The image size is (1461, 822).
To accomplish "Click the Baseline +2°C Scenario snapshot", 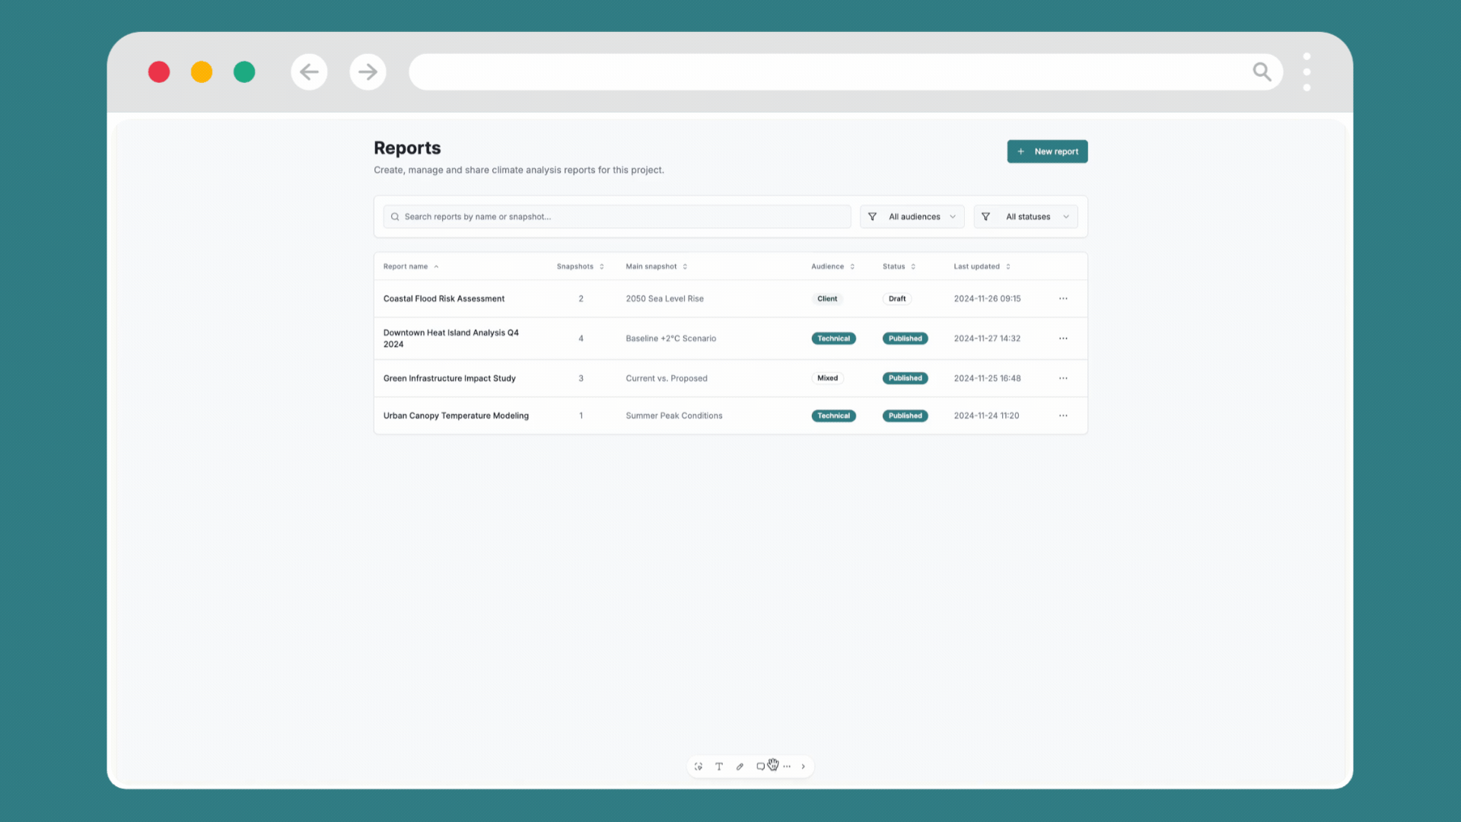I will tap(670, 339).
